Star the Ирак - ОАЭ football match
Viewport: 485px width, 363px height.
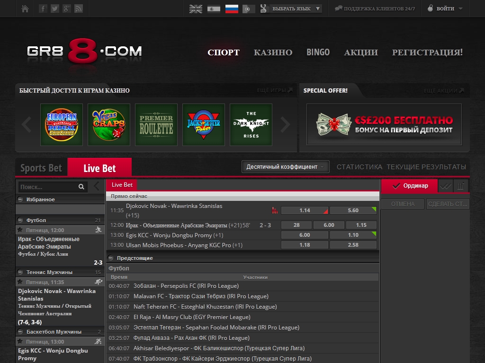pyautogui.click(x=20, y=230)
